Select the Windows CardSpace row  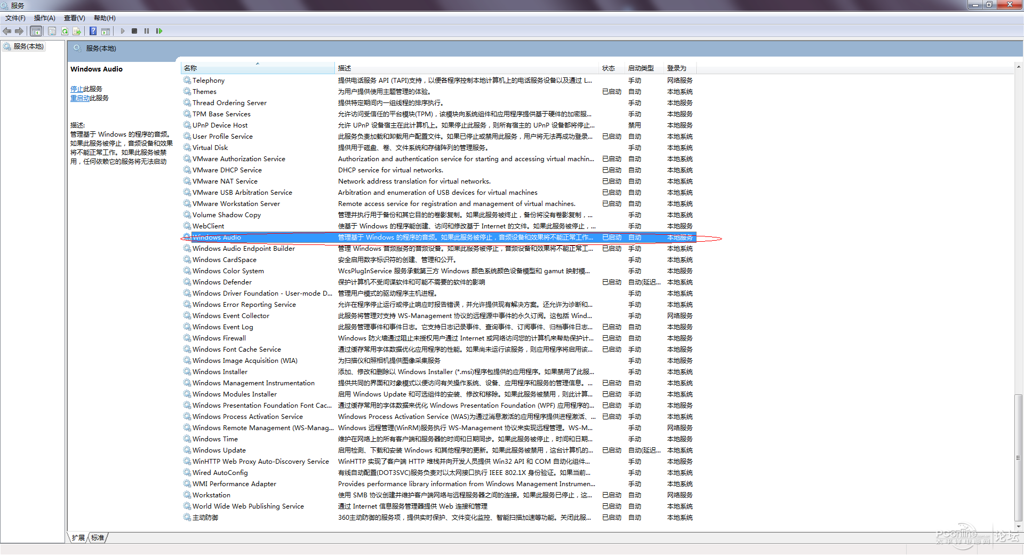(x=438, y=259)
